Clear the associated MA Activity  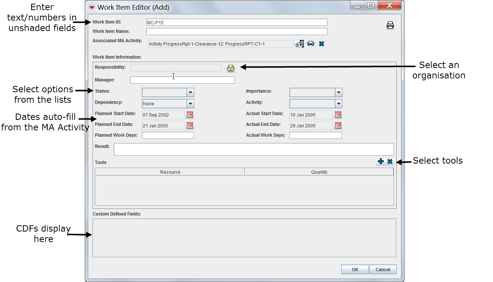[x=321, y=44]
